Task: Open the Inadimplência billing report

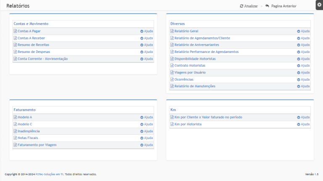Action: (x=29, y=131)
